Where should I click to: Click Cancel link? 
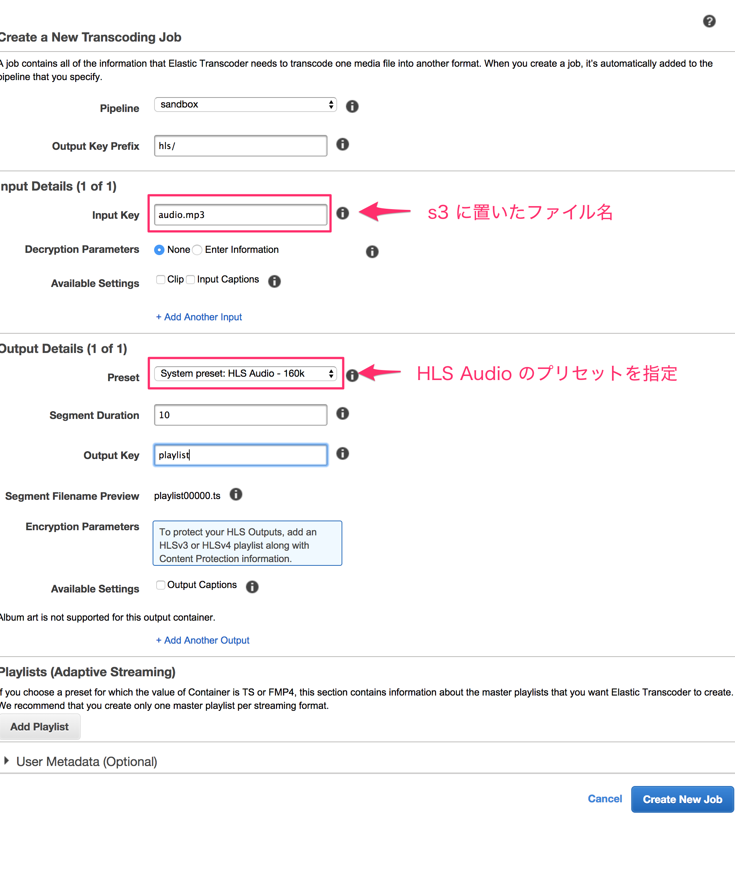pyautogui.click(x=605, y=799)
